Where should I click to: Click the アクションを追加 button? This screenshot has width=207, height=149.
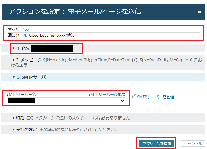[x=157, y=144]
